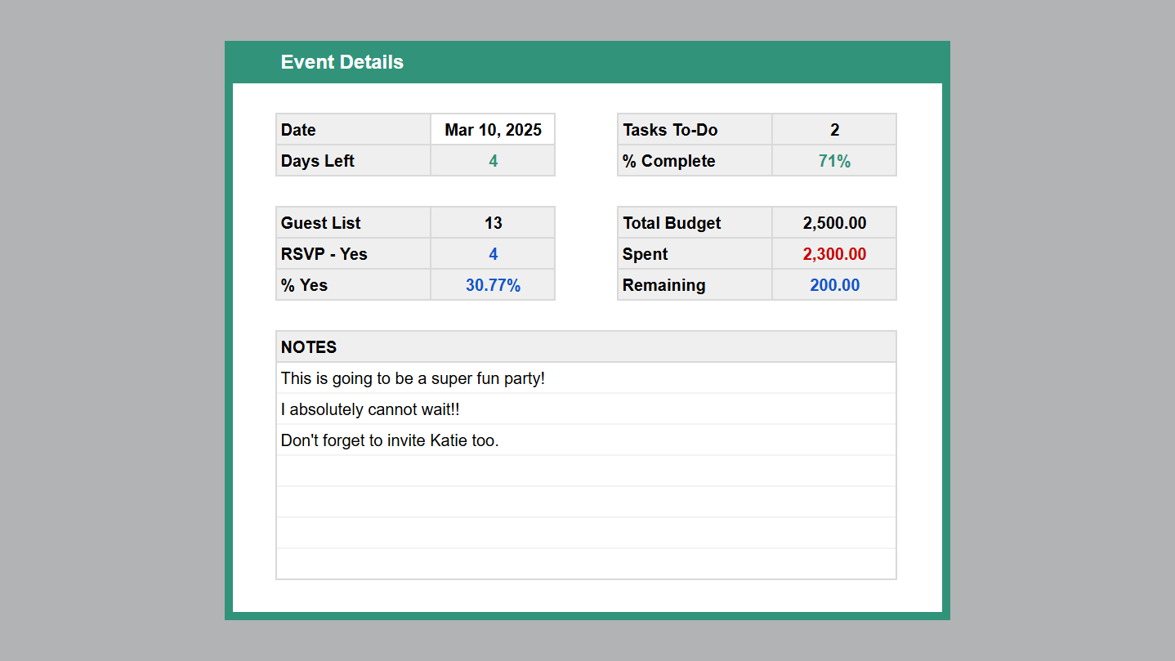The image size is (1175, 661).
Task: Select the Tasks To-Do count cell
Action: (x=833, y=129)
